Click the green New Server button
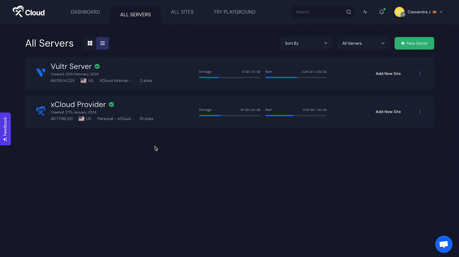 pos(414,43)
